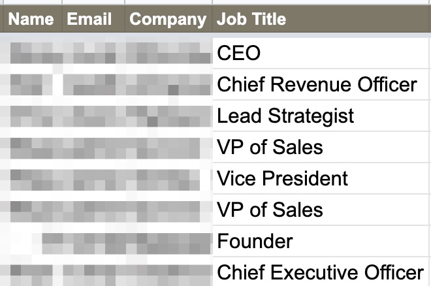Click the Vice President cell

(282, 178)
